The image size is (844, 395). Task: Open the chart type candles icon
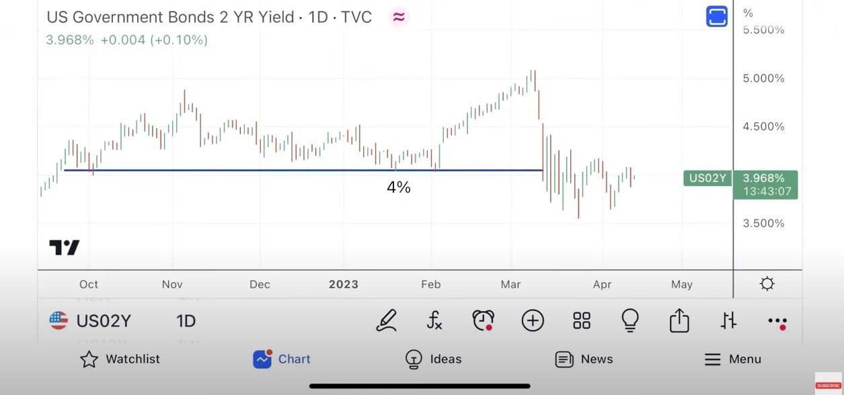click(728, 320)
